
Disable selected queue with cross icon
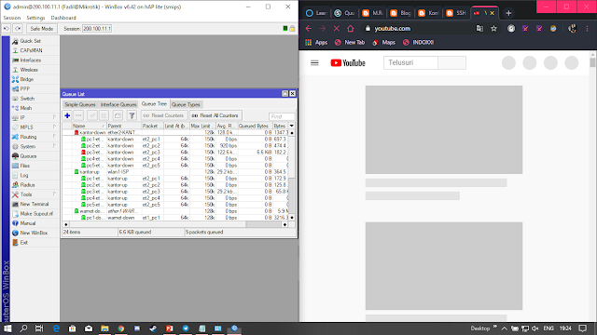pyautogui.click(x=104, y=115)
